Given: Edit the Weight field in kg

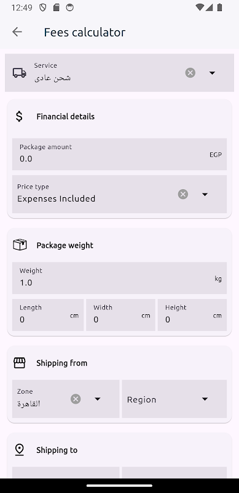Looking at the screenshot, I should click(119, 278).
